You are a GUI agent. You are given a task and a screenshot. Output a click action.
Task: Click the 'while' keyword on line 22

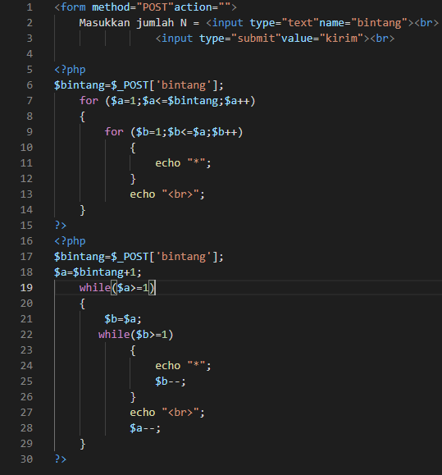114,335
